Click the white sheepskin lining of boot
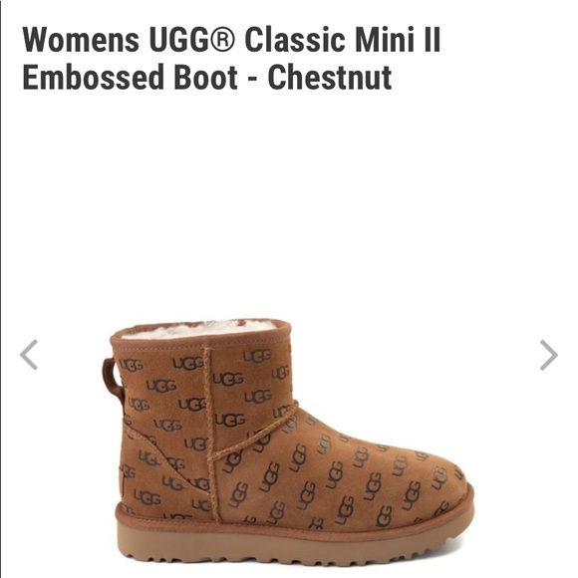This screenshot has width=578, height=578. coord(199,329)
